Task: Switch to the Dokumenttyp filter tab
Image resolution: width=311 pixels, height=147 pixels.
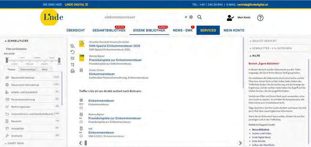Action: [28, 69]
